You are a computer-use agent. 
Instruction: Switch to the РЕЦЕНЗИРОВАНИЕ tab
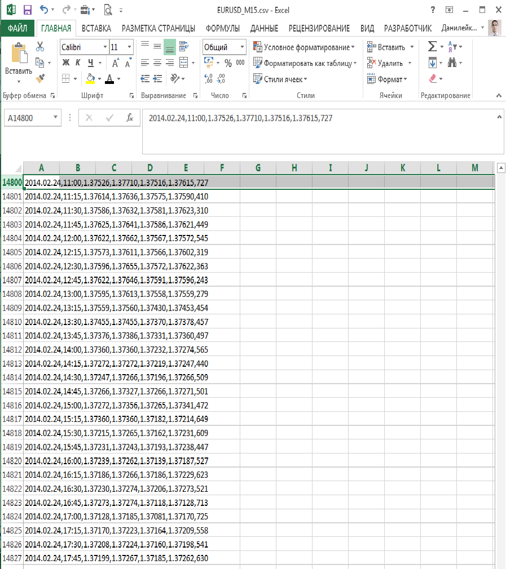pyautogui.click(x=319, y=28)
